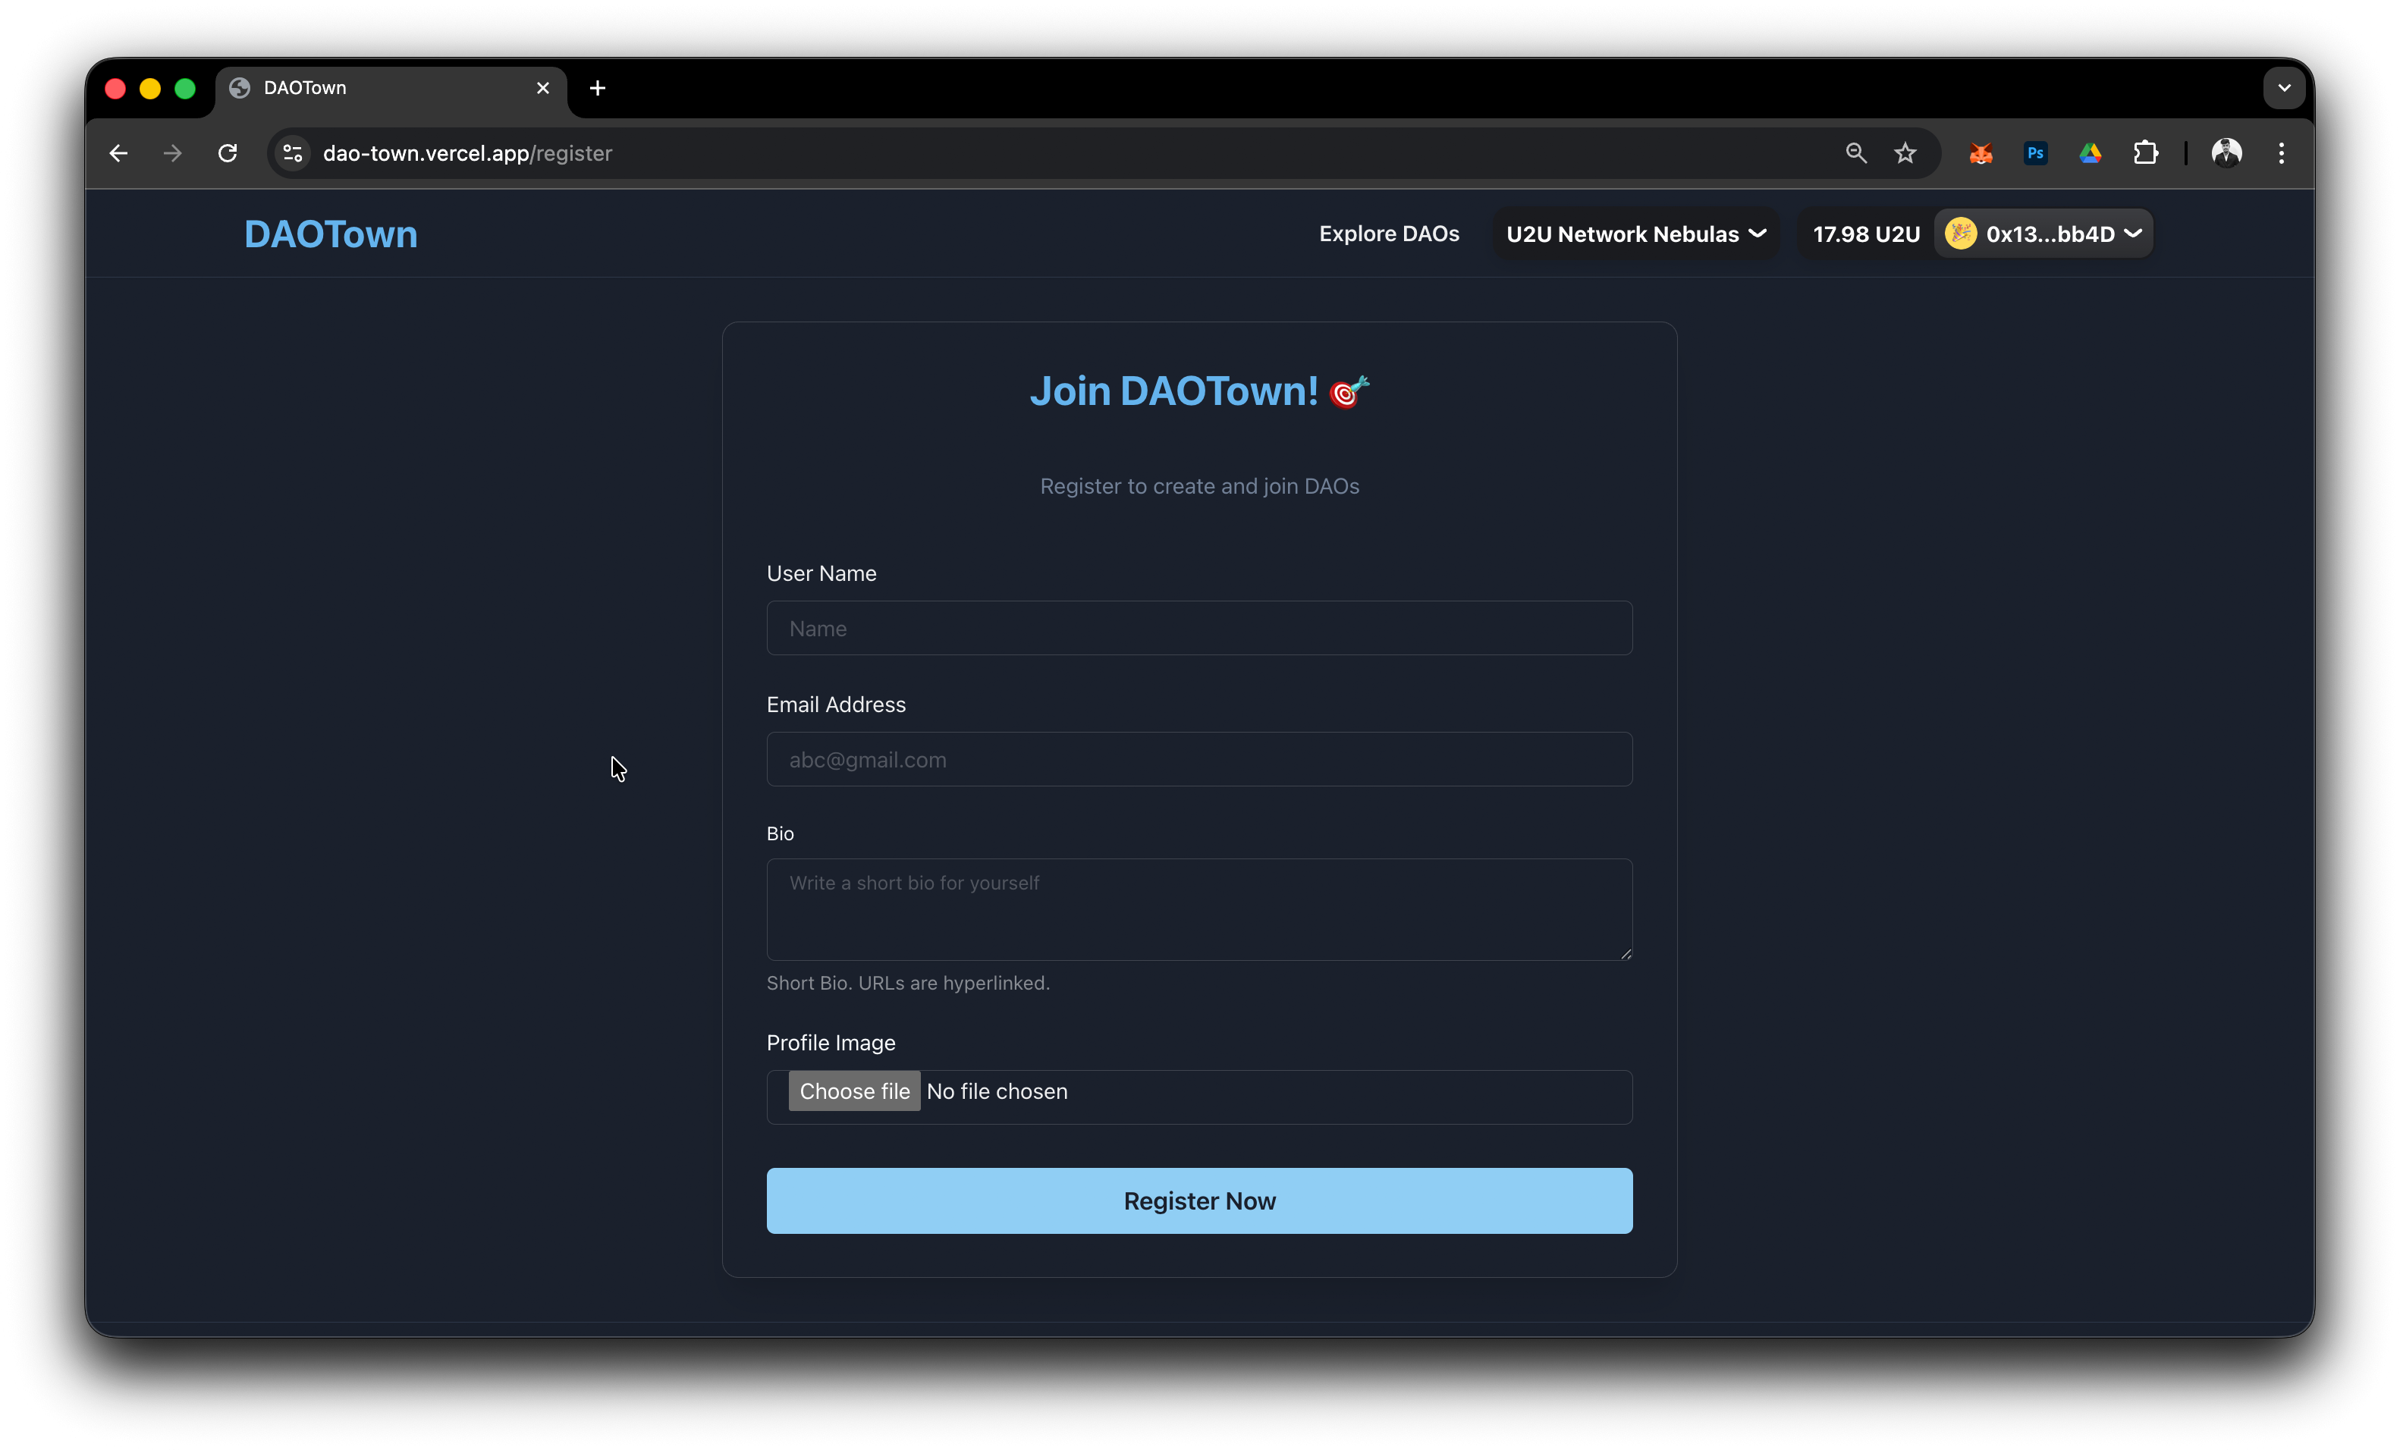Open the site information icon
Viewport: 2400px width, 1450px height.
click(292, 153)
